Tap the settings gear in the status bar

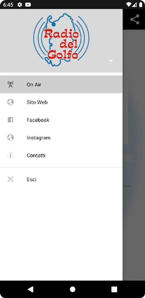(20, 5)
